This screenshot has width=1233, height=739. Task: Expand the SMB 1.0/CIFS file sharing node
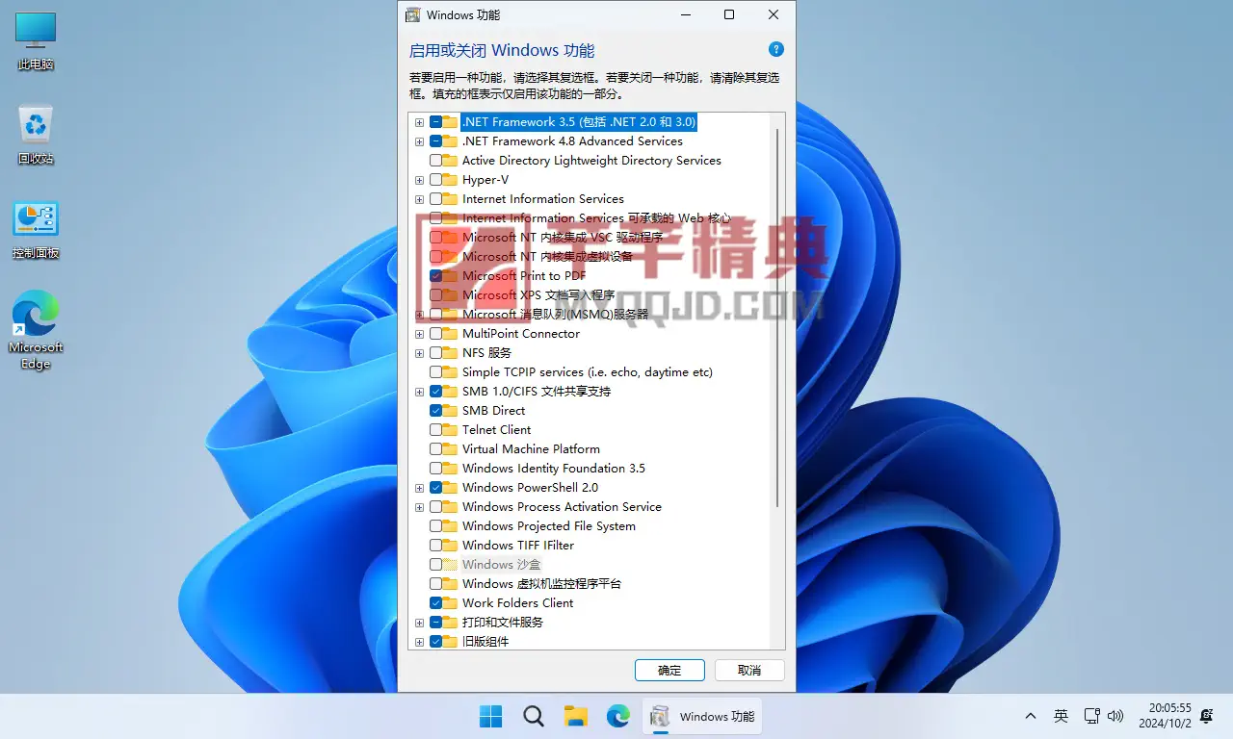(419, 392)
